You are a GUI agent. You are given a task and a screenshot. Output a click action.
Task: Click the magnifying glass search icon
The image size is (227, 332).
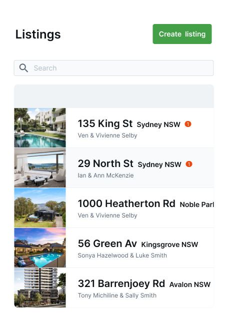(23, 68)
